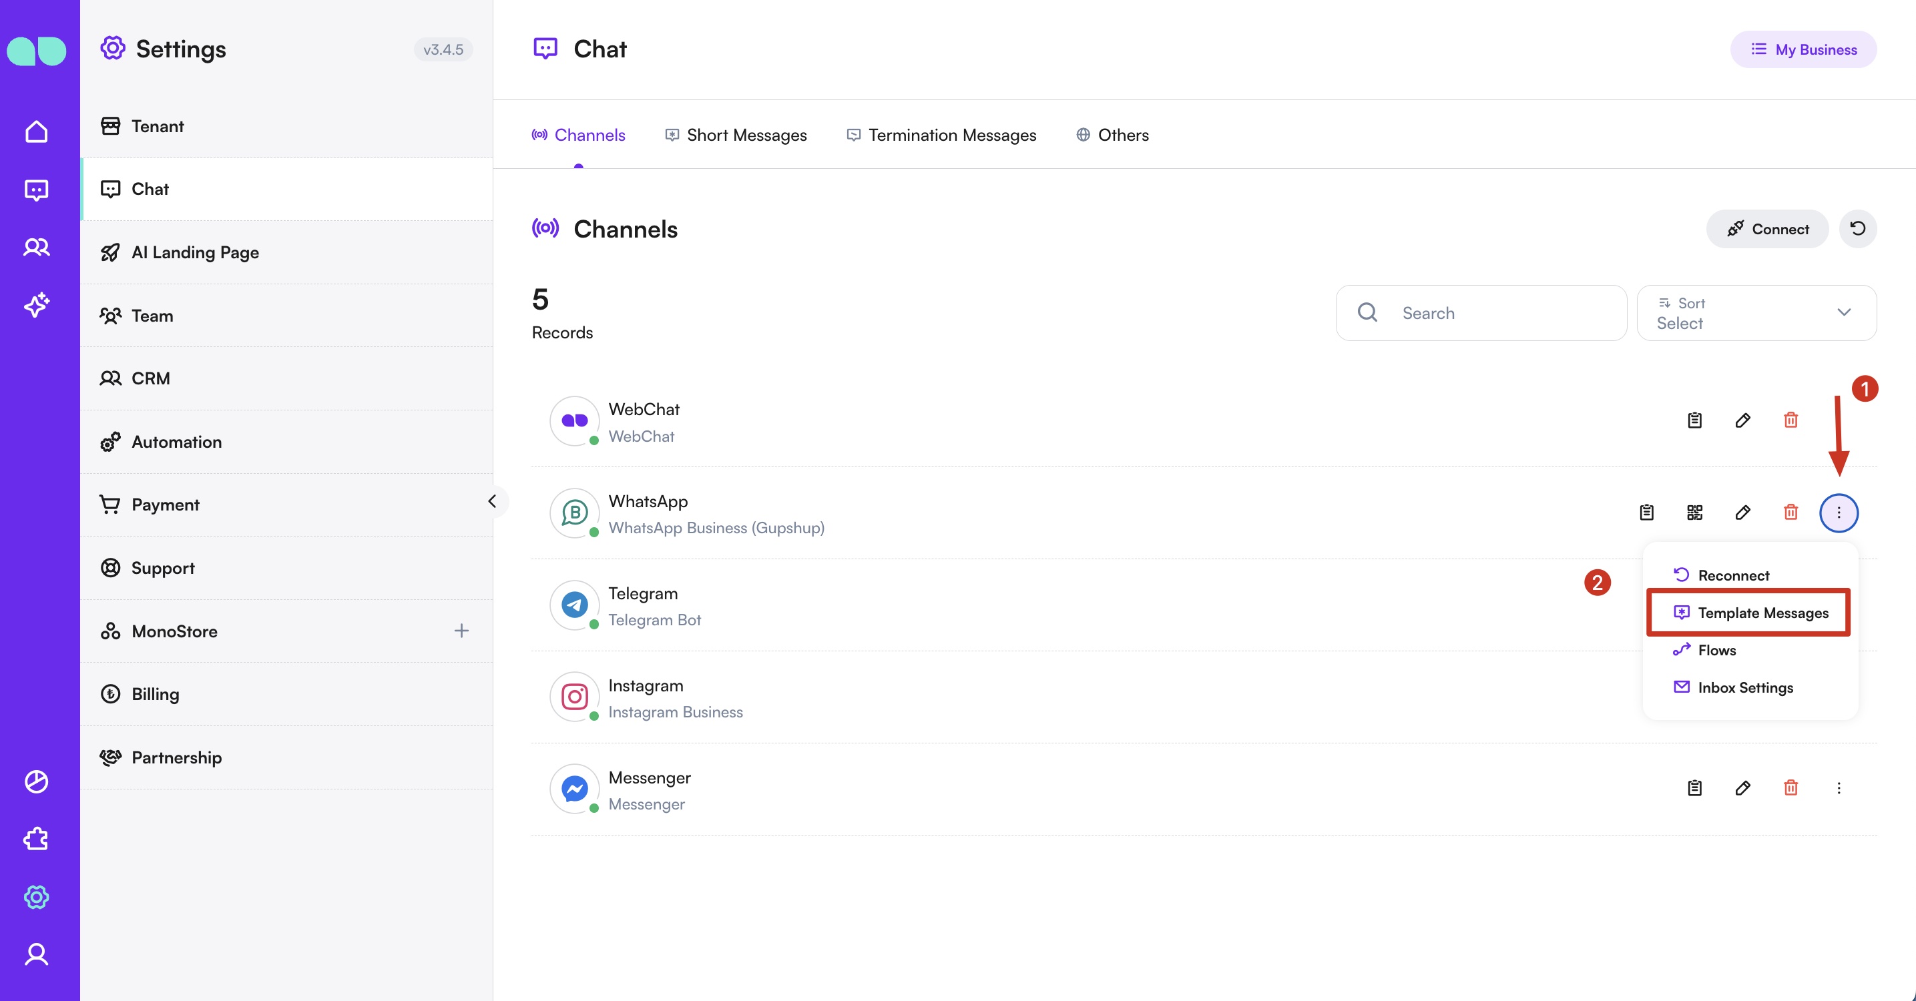Click the Connect button
This screenshot has width=1916, height=1001.
[x=1766, y=229]
